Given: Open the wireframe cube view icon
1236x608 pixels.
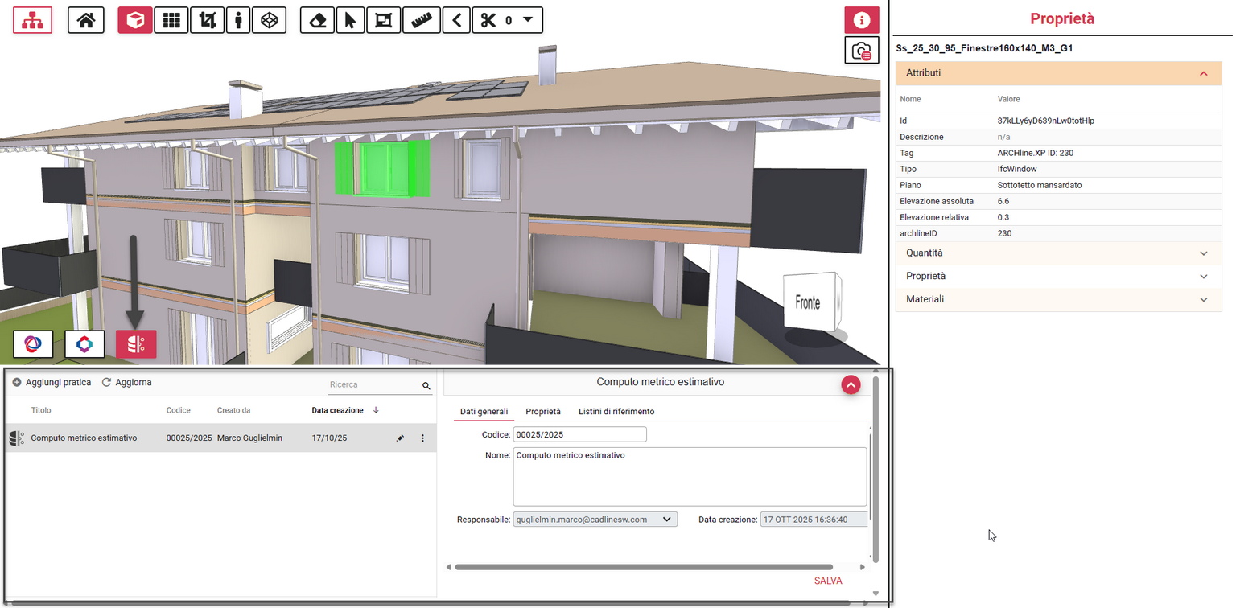Looking at the screenshot, I should click(270, 20).
